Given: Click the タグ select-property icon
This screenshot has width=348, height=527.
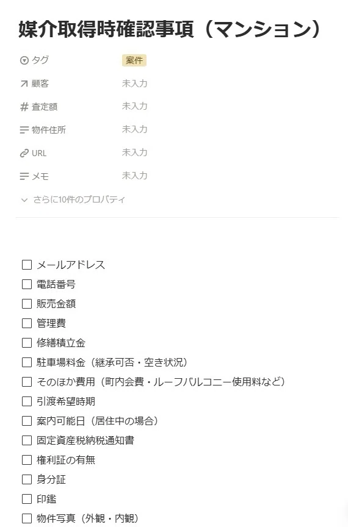Looking at the screenshot, I should tap(24, 60).
